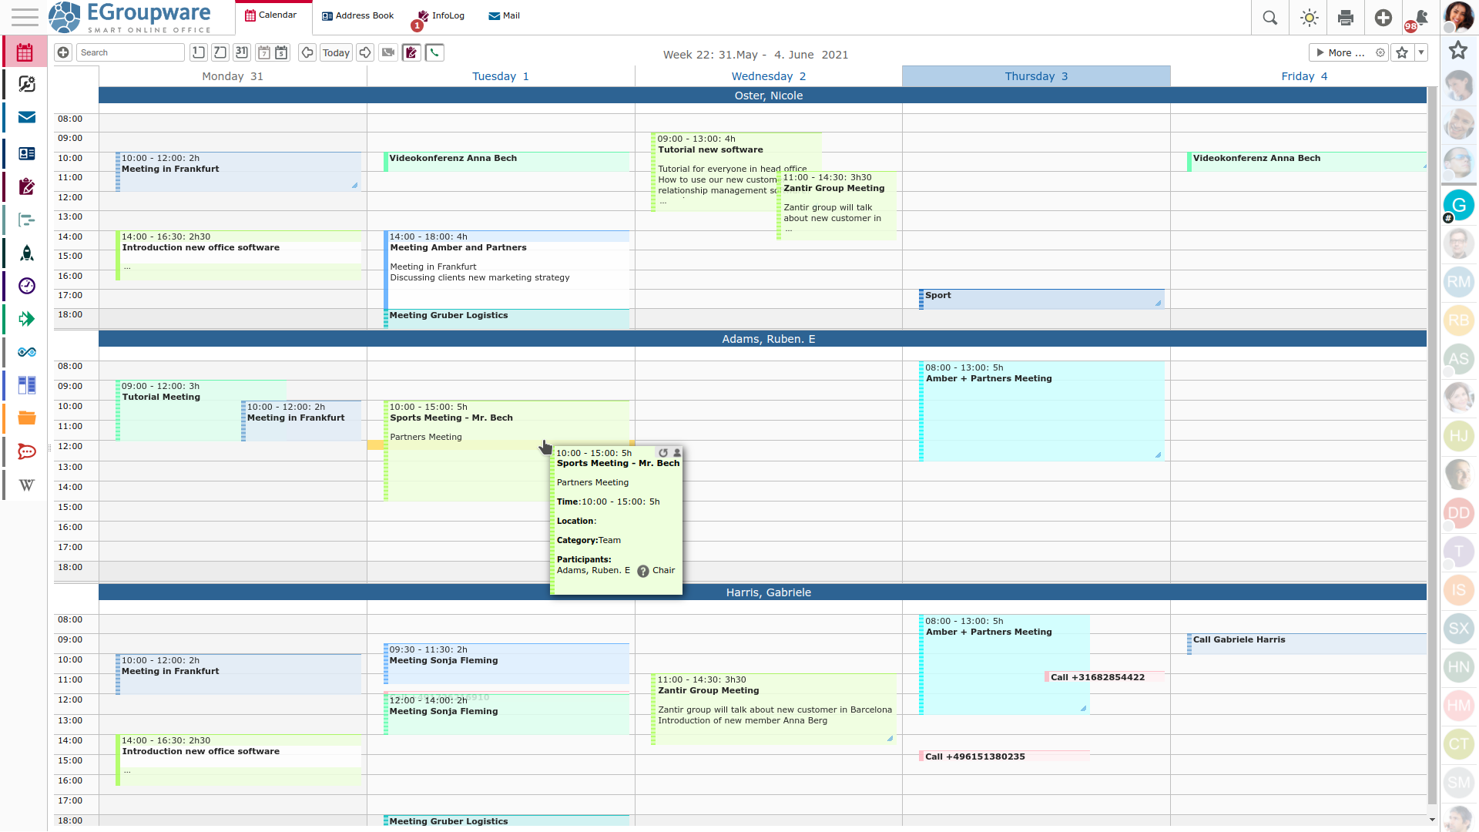This screenshot has height=832, width=1479.
Task: Open the hamburger main menu
Action: click(x=25, y=17)
